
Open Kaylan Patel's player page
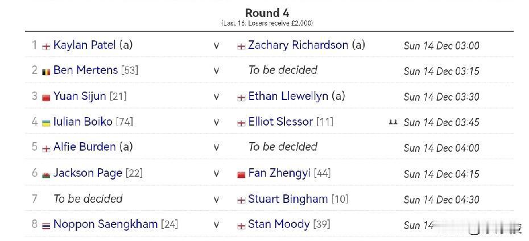tap(84, 45)
